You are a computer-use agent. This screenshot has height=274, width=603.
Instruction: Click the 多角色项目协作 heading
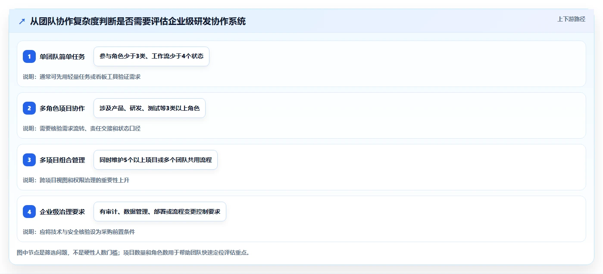pyautogui.click(x=62, y=108)
